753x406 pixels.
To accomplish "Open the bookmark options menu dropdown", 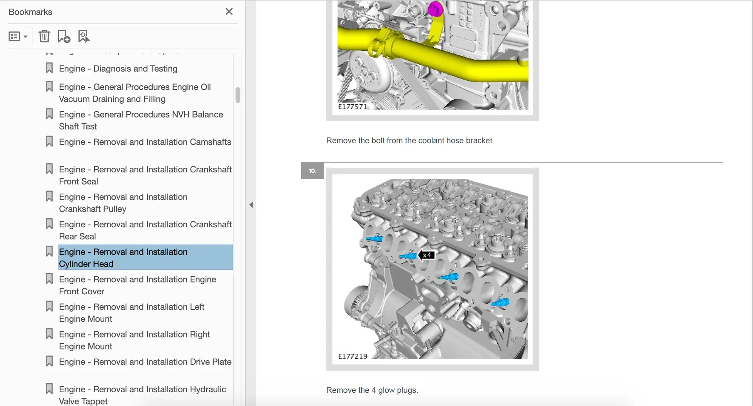I will click(18, 36).
